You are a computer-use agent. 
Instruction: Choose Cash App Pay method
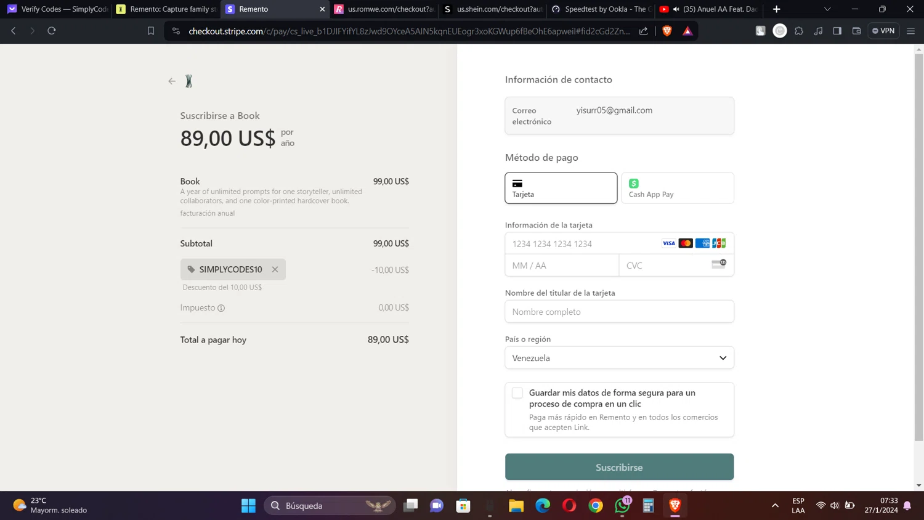pyautogui.click(x=678, y=188)
